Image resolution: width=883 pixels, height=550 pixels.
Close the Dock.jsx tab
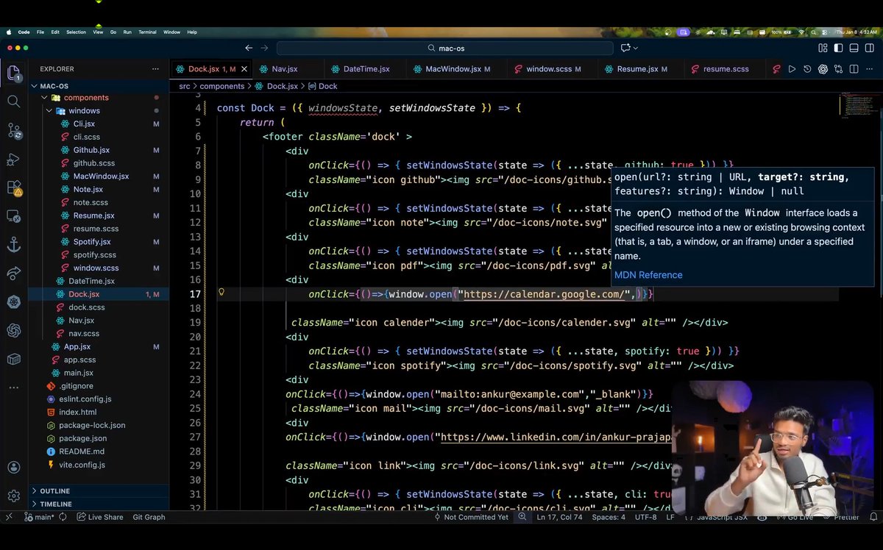[x=244, y=69]
